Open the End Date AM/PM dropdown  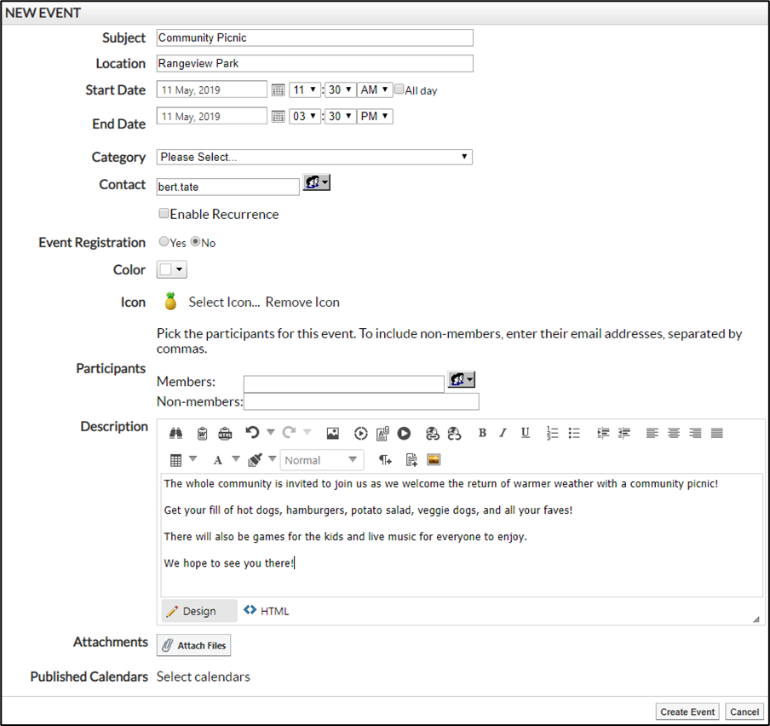click(x=375, y=117)
